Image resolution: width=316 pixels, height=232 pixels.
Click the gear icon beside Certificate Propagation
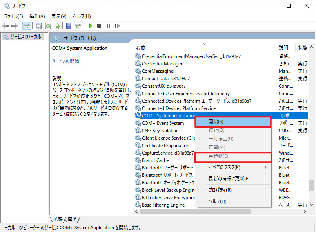138,146
